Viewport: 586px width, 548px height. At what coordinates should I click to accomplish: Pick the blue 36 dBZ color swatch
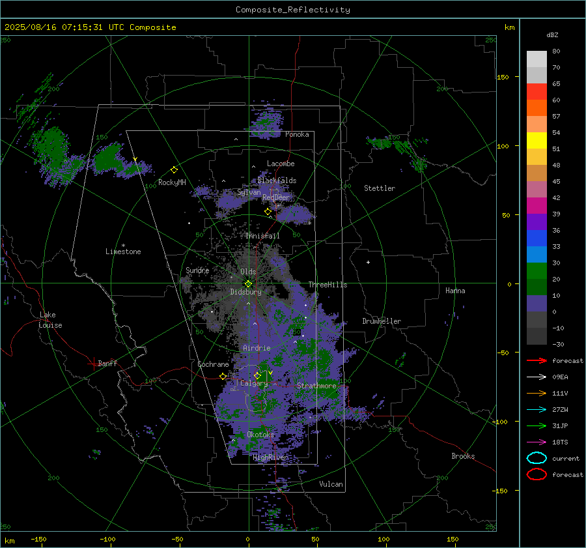(537, 238)
